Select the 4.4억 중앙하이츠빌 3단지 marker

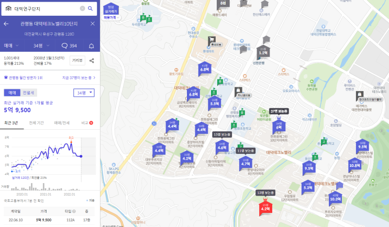pyautogui.click(x=201, y=129)
